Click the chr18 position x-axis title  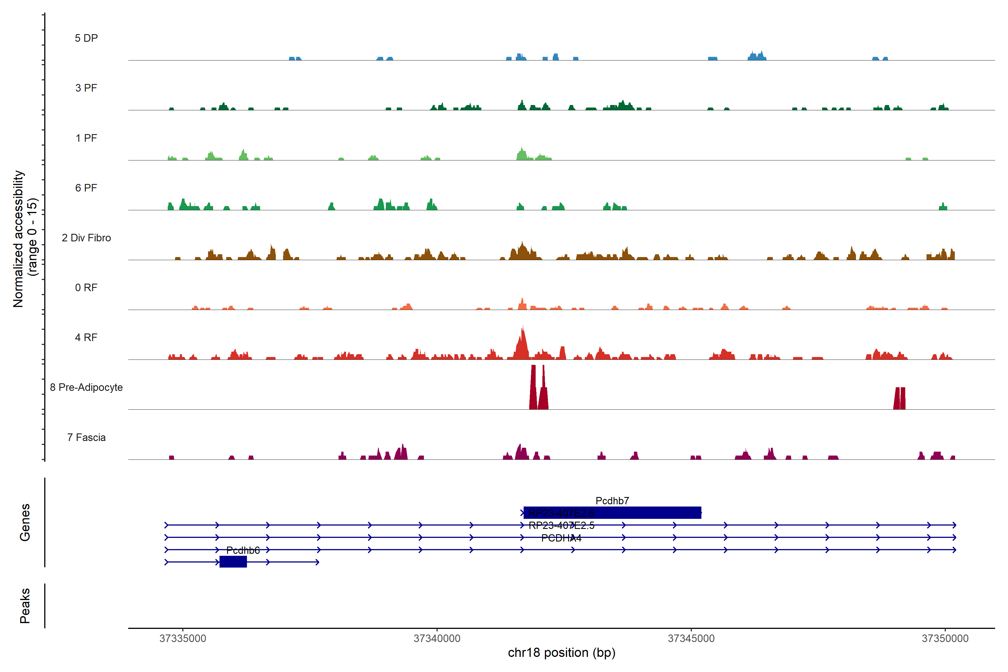(x=561, y=653)
